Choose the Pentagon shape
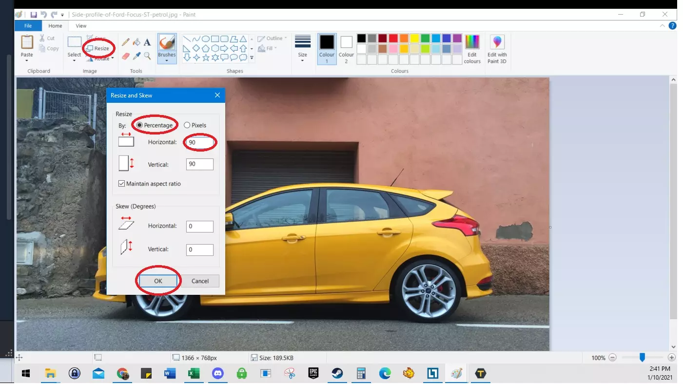Image resolution: width=683 pixels, height=384 pixels. pos(206,48)
